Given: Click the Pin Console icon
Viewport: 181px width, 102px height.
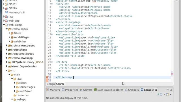Looking at the screenshot, I should coord(158,94).
